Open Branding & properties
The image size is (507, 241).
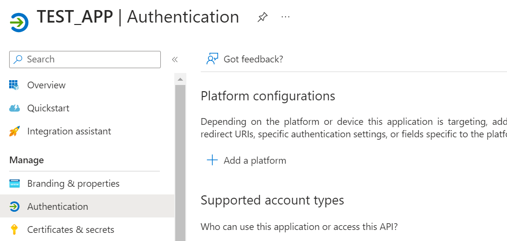(73, 184)
